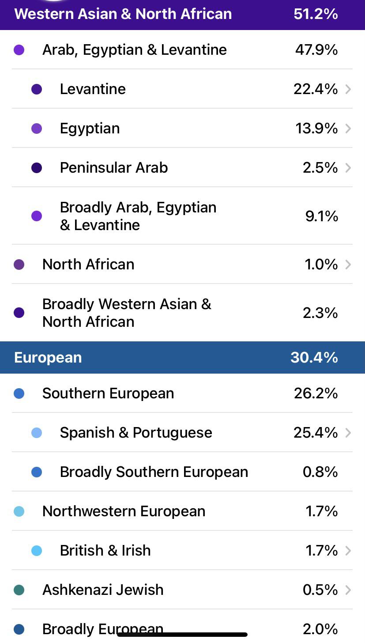Select the British & Irish light blue dot
Viewport: 365px width, 643px height.
pyautogui.click(x=37, y=550)
